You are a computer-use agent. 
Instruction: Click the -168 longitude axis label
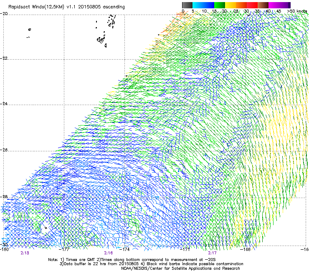(x=246, y=249)
